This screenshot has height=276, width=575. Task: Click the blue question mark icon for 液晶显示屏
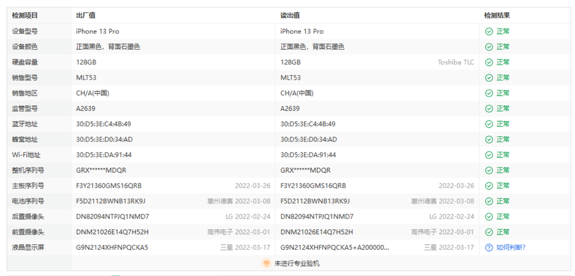(489, 247)
